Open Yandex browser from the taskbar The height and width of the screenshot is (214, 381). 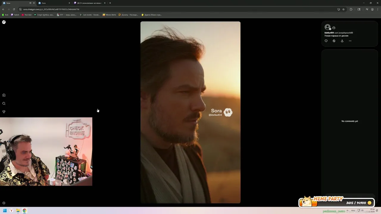click(x=11, y=210)
